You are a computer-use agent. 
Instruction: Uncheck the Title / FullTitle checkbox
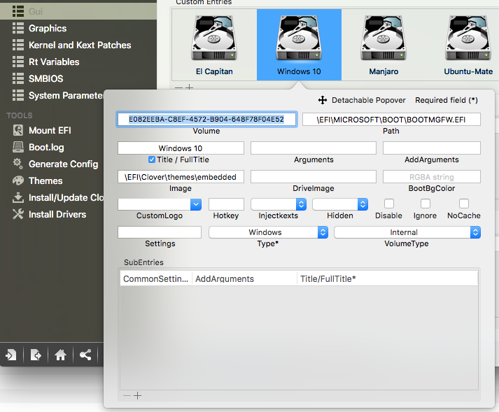(x=152, y=159)
